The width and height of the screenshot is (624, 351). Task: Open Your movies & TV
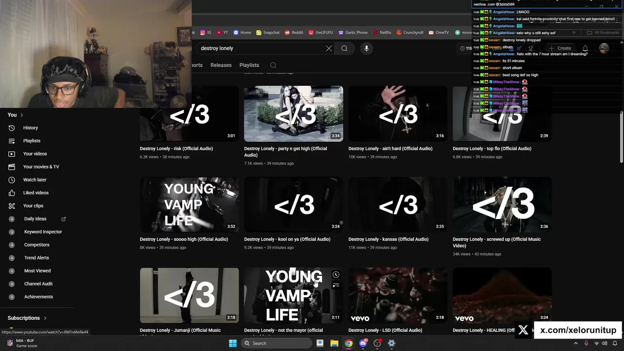point(41,167)
